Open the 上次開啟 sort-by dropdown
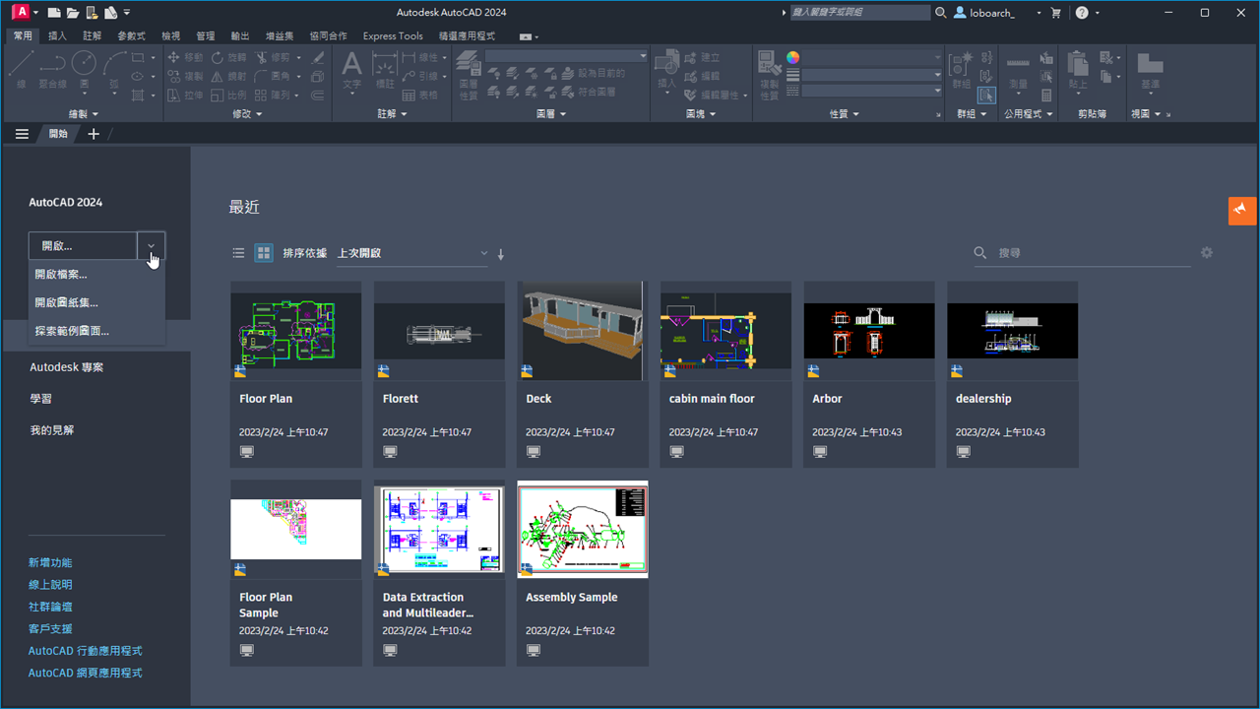The image size is (1260, 709). [412, 253]
